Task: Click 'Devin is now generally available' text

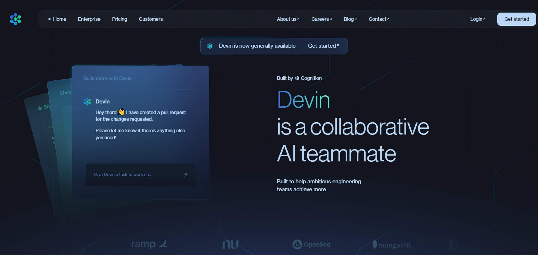Action: (257, 46)
